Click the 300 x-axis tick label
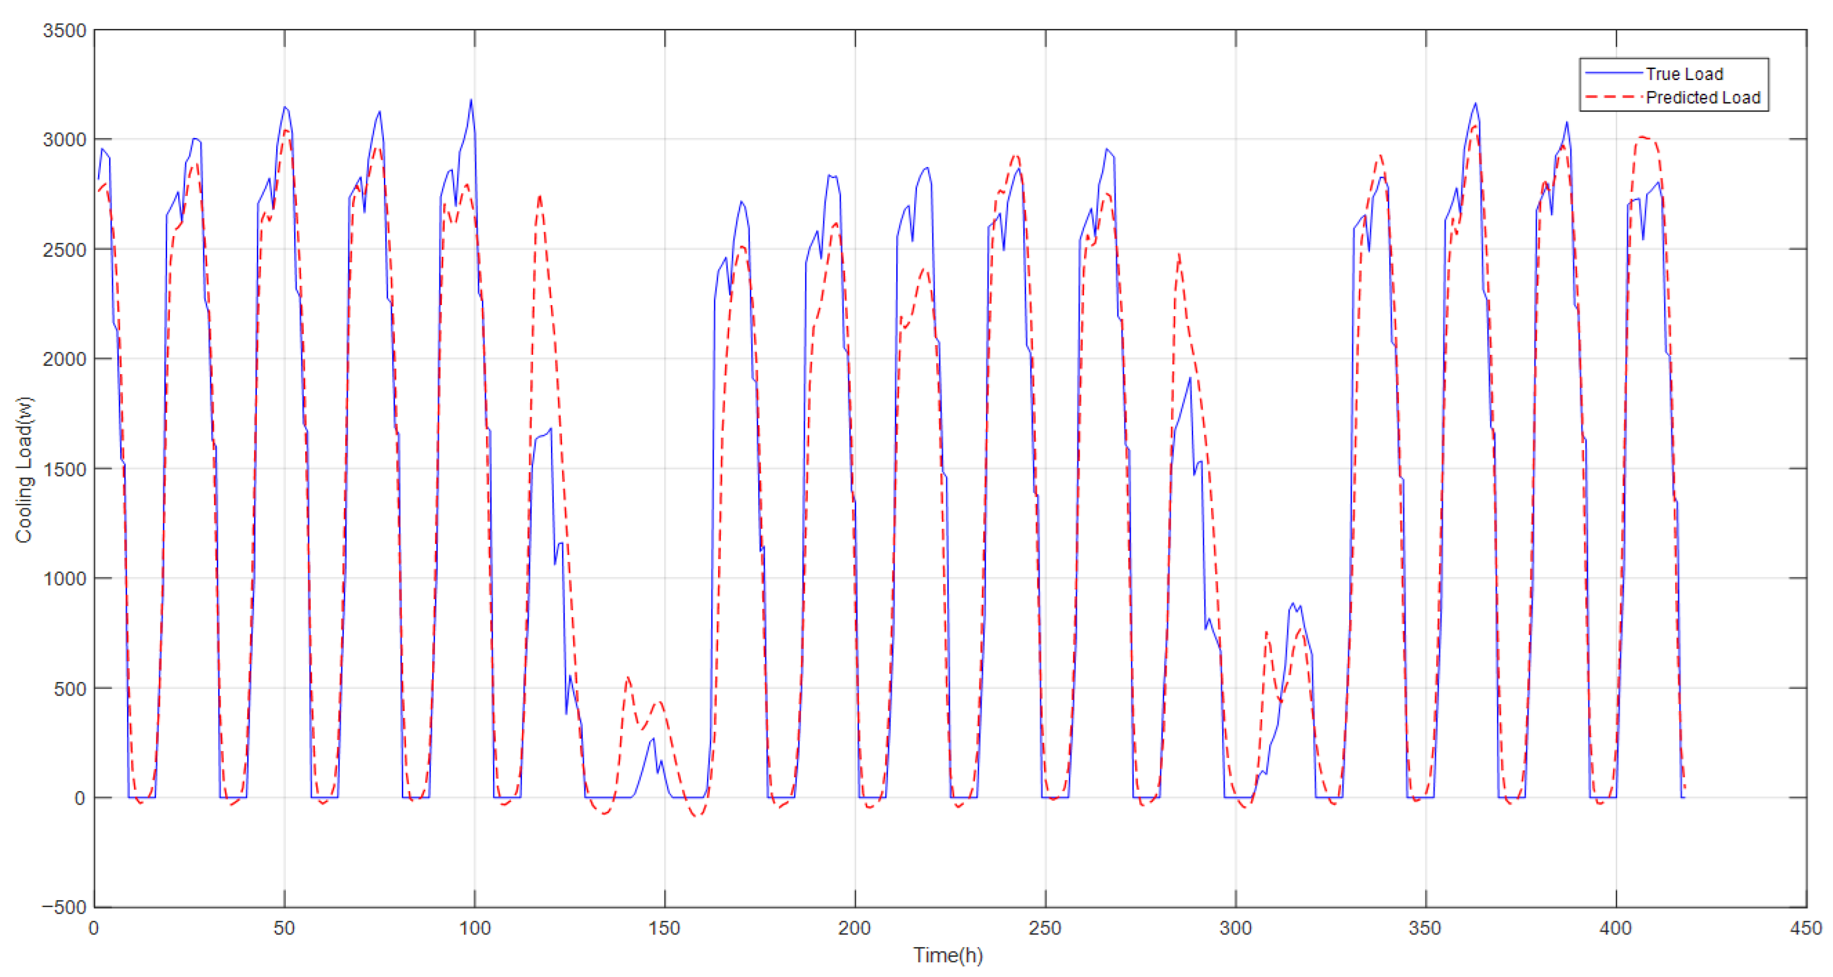 tap(1235, 928)
